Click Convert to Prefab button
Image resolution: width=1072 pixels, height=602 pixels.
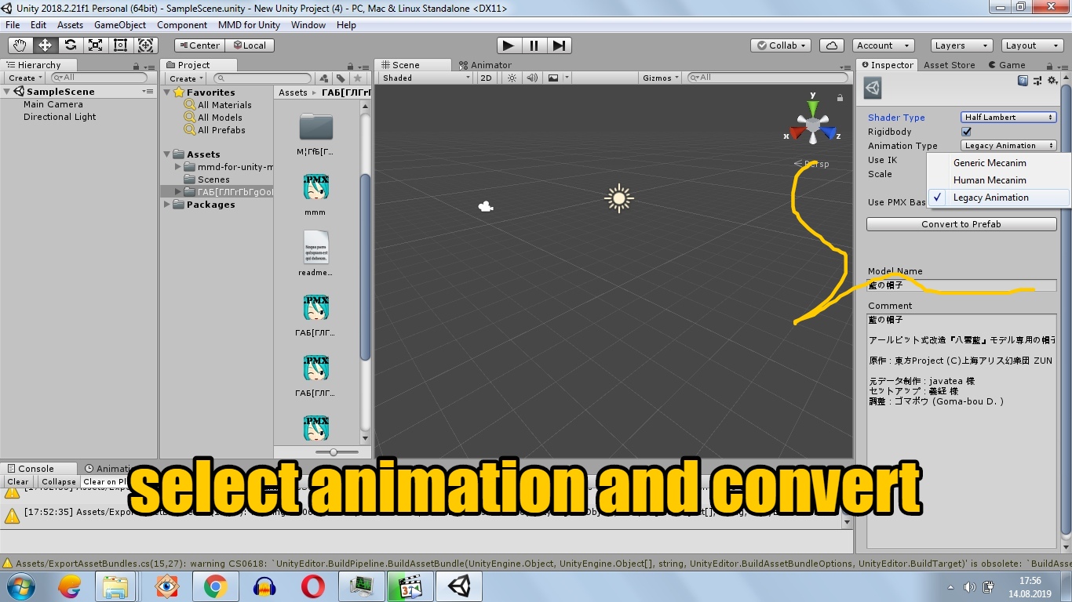pos(961,224)
